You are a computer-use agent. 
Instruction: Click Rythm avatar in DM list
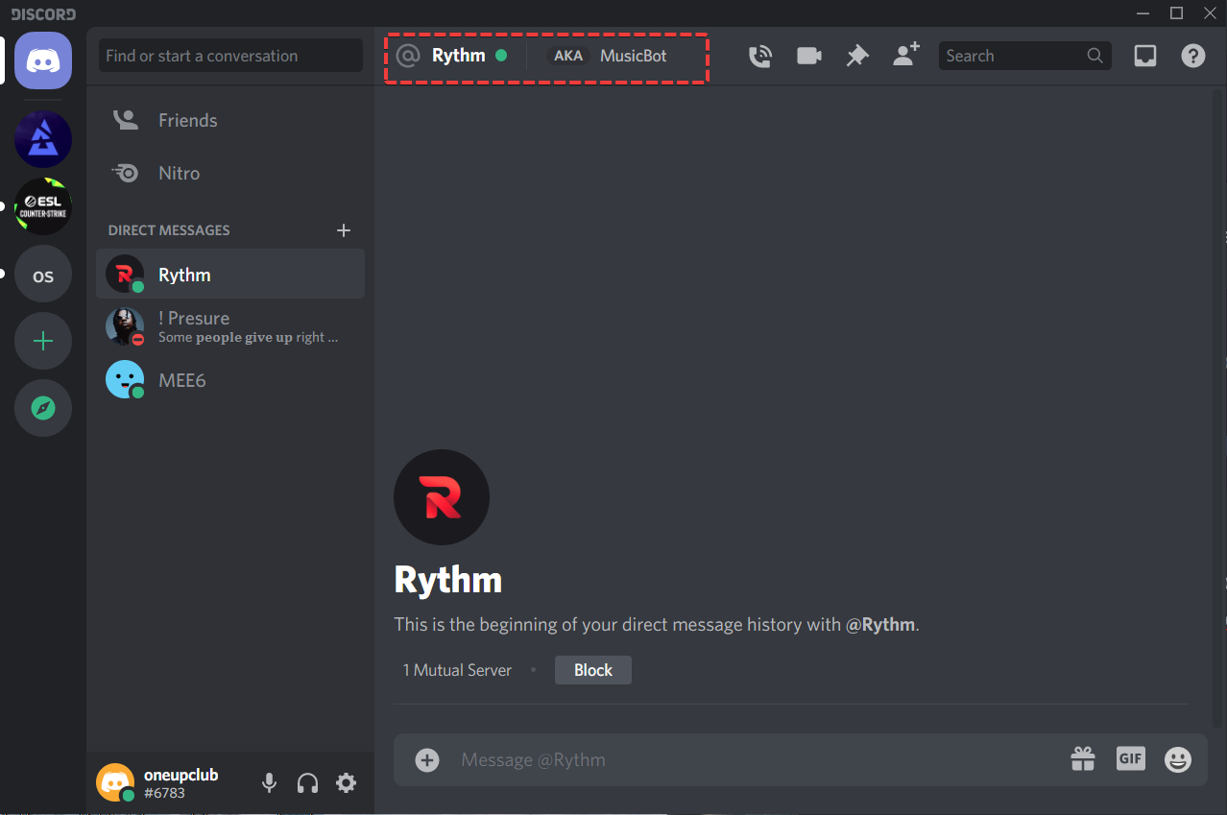(125, 275)
